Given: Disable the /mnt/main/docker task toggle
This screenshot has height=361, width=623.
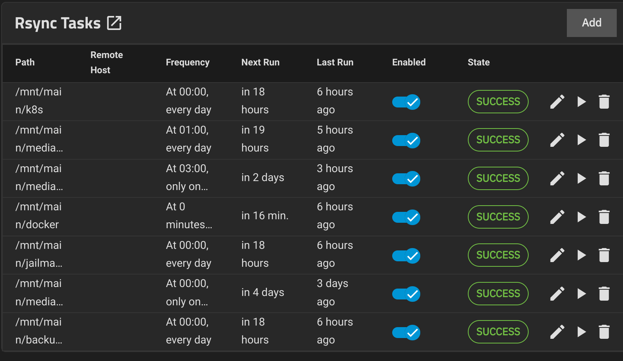Looking at the screenshot, I should 406,217.
